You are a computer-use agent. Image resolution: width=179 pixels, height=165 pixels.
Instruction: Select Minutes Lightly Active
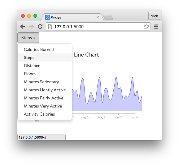45,90
